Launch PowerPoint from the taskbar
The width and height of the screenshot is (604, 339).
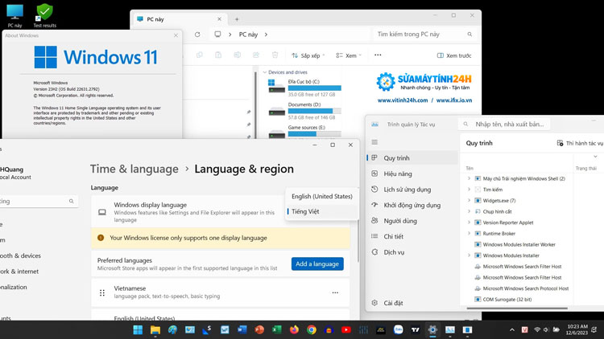coord(259,330)
